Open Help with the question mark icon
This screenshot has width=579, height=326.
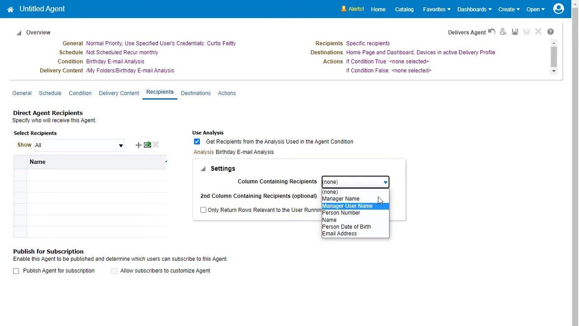(551, 32)
